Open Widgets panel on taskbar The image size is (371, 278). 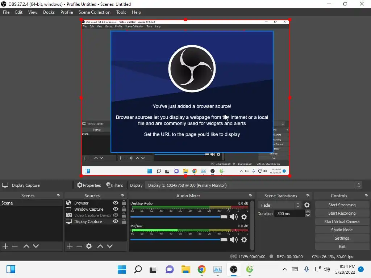(x=11, y=269)
